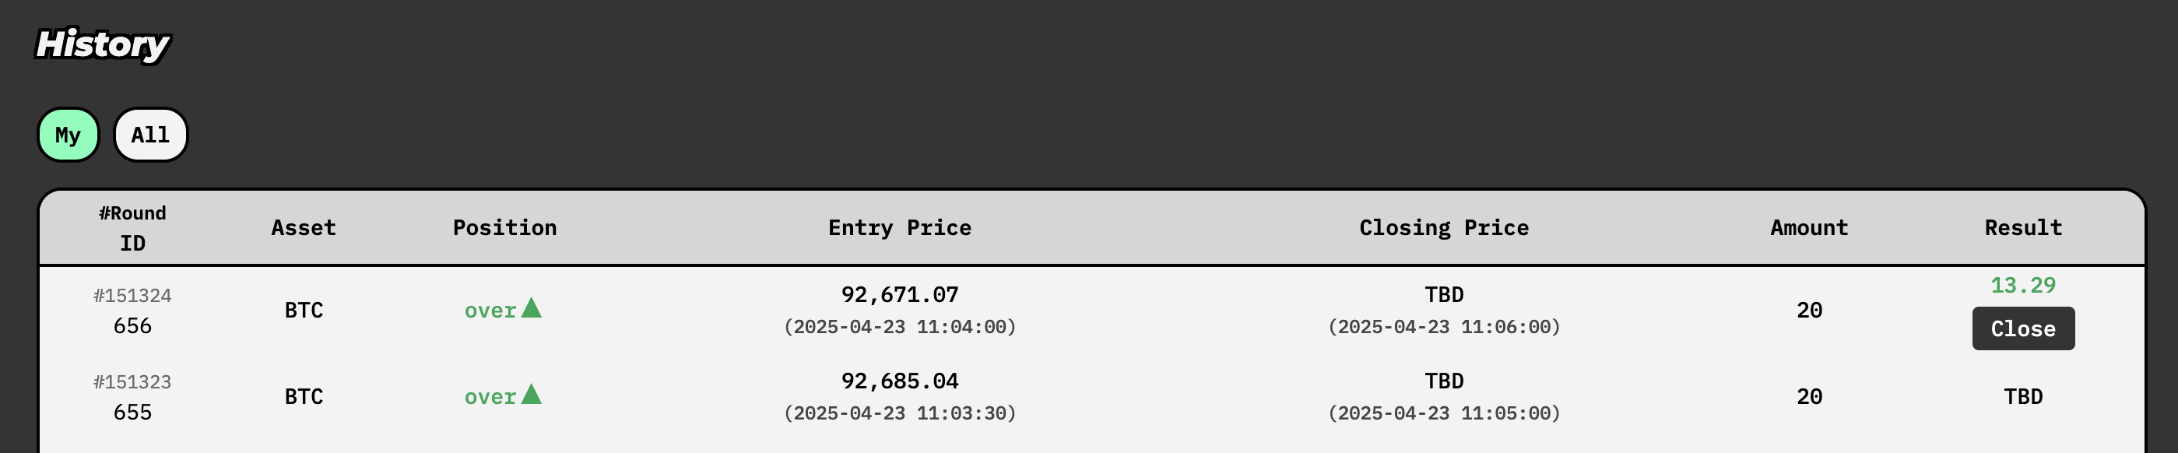Click the History heading
Viewport: 2178px width, 453px height.
pos(102,45)
